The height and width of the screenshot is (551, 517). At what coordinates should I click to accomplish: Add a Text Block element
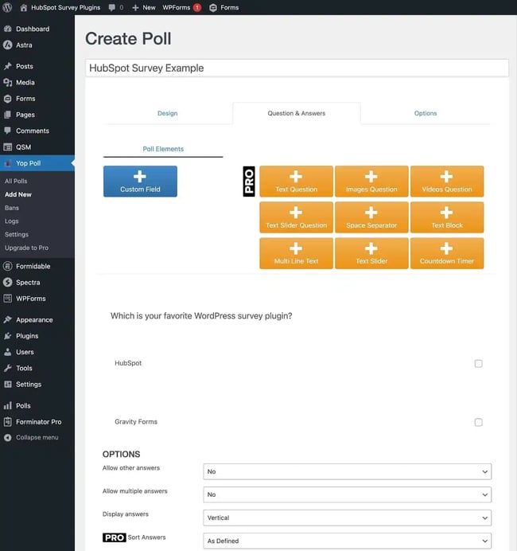pos(447,217)
